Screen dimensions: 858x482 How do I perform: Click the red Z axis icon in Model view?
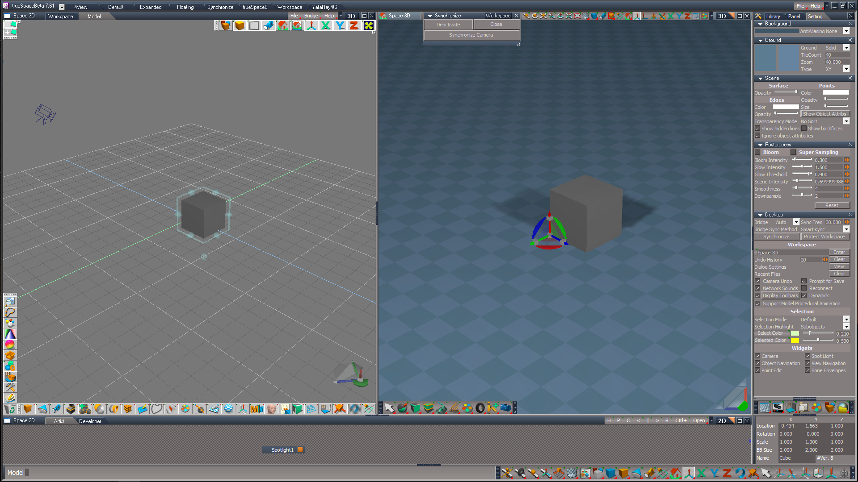(x=354, y=25)
